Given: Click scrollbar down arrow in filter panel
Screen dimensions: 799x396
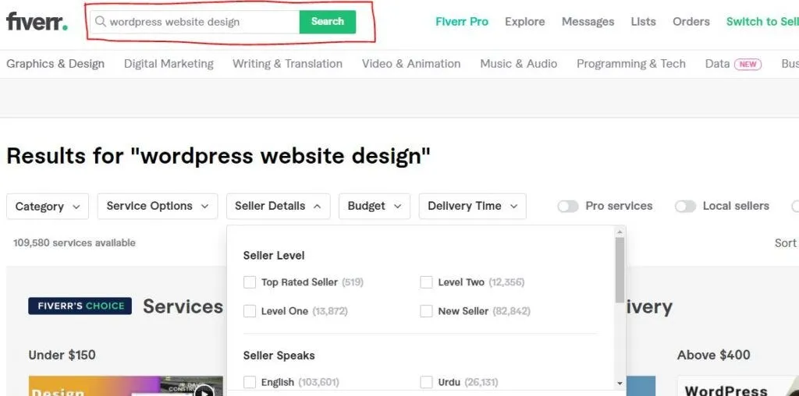Looking at the screenshot, I should (620, 384).
